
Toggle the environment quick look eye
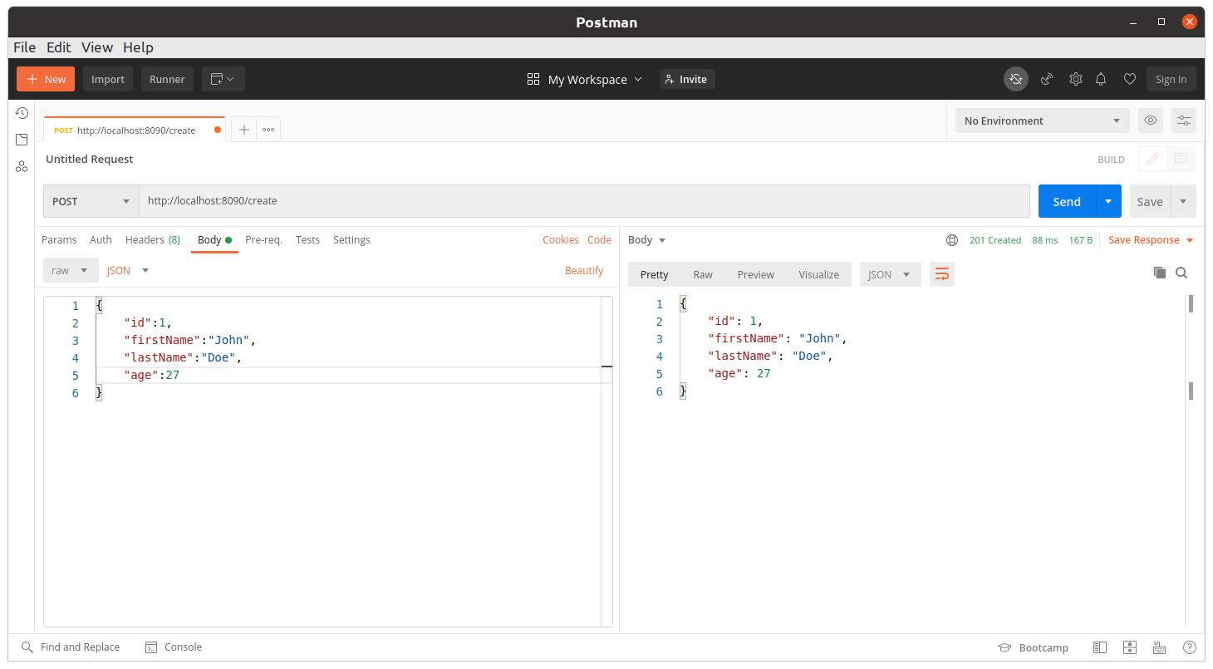[1150, 121]
